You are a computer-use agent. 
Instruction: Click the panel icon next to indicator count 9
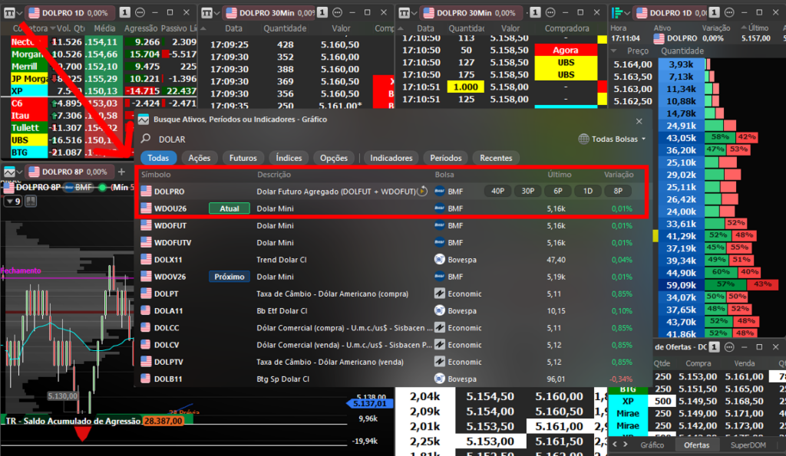[x=31, y=202]
